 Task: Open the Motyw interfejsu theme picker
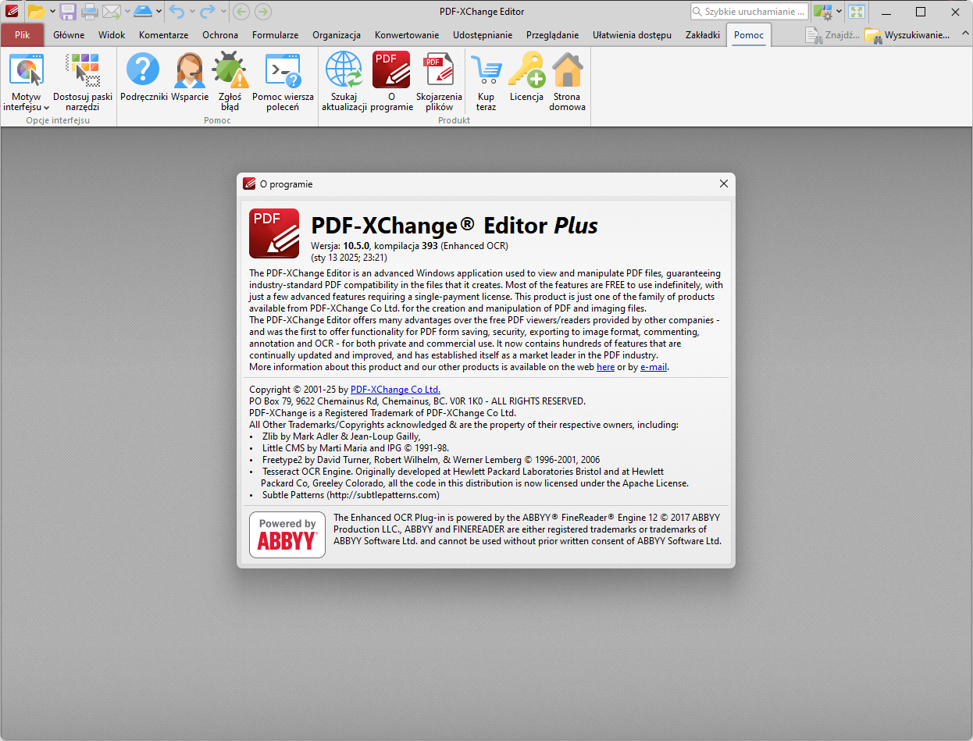tap(27, 82)
